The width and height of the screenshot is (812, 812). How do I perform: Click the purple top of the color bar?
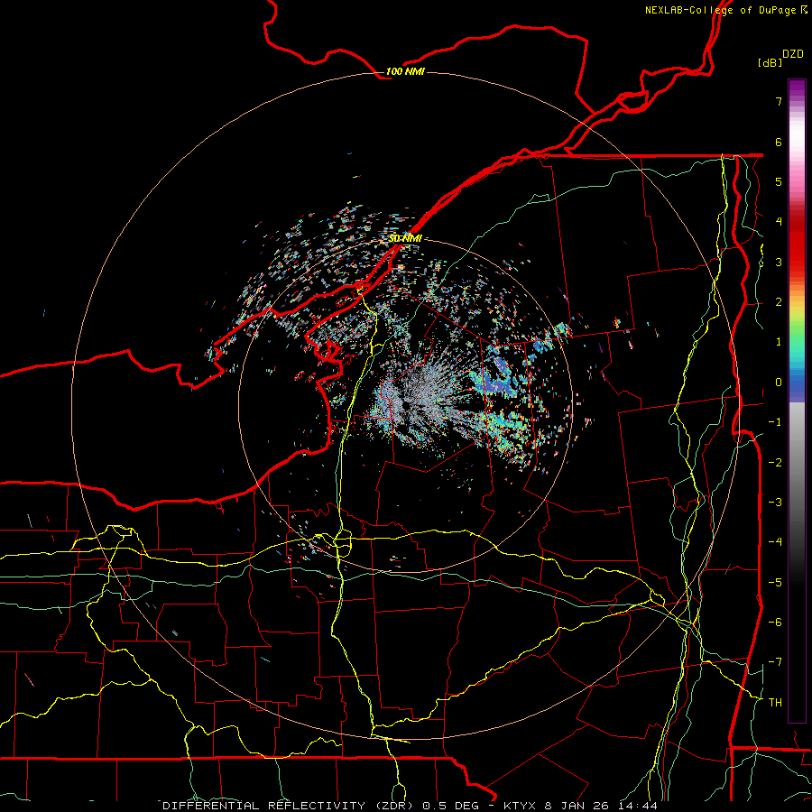point(797,88)
